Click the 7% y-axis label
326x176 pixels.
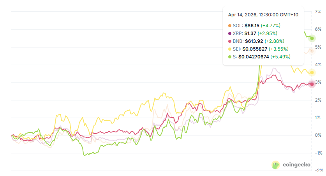click(x=318, y=12)
